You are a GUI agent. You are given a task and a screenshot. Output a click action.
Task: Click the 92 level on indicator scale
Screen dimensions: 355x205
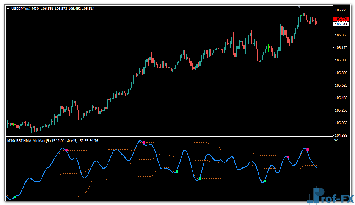336,140
